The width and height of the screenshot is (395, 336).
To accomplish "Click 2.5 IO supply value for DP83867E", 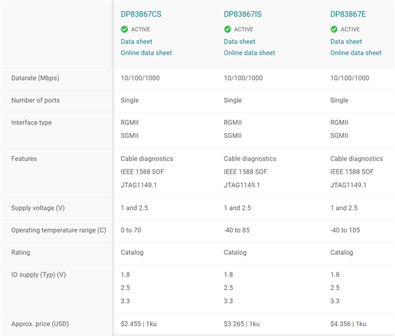I will (335, 288).
